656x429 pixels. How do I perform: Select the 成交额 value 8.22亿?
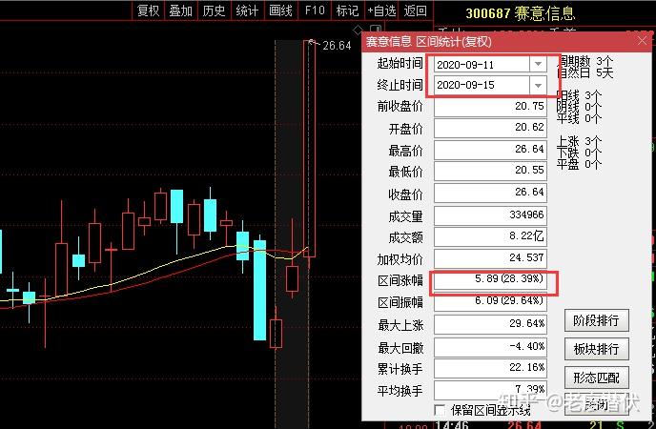490,236
